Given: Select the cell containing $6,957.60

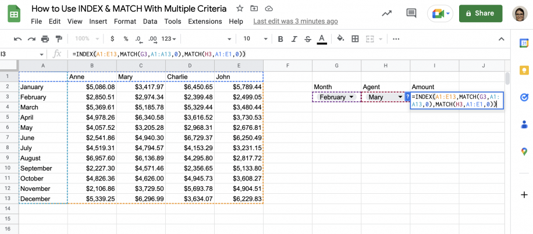Looking at the screenshot, I should [92, 158].
